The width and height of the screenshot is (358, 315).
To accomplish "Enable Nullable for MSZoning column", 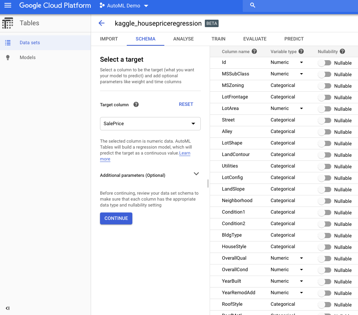I will 325,86.
